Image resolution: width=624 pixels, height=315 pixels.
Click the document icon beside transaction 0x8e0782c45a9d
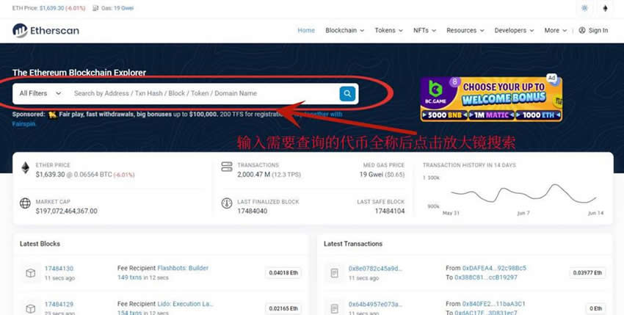coord(334,272)
